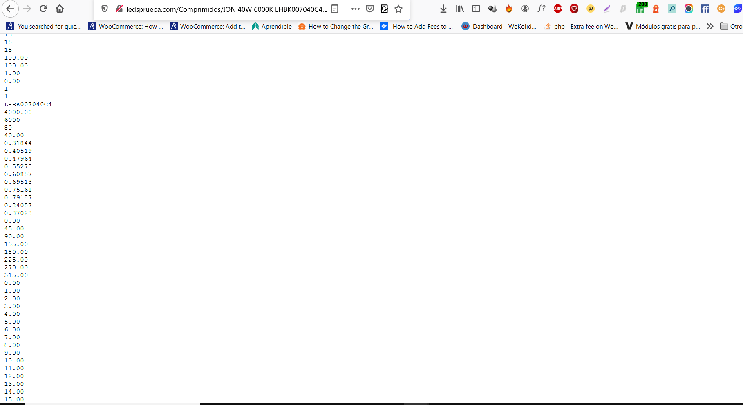
Task: Toggle the reader view icon
Action: [x=335, y=9]
